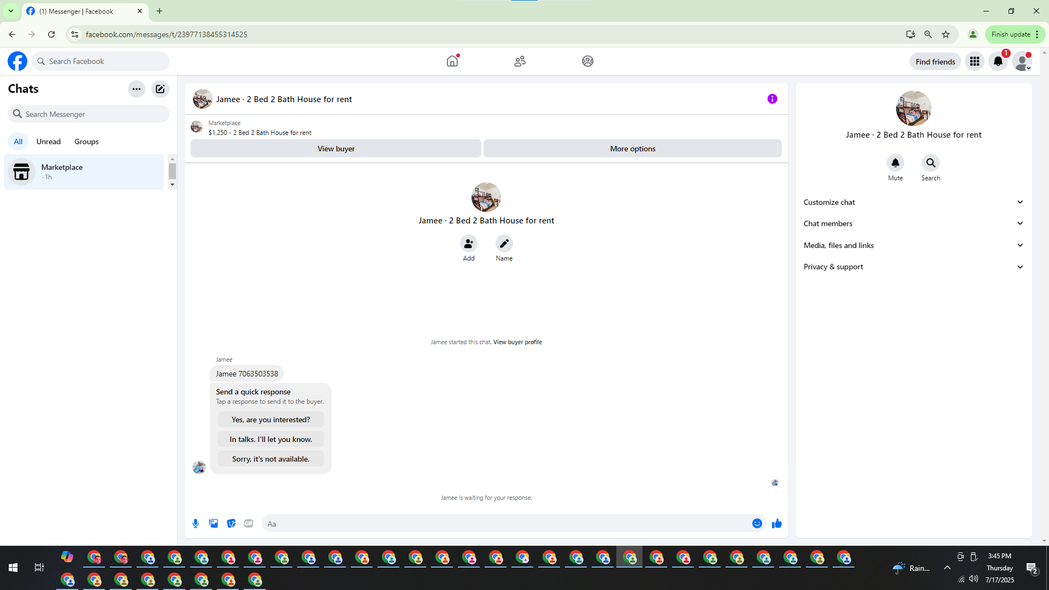Open the GIF picker
1049x590 pixels.
(x=249, y=523)
